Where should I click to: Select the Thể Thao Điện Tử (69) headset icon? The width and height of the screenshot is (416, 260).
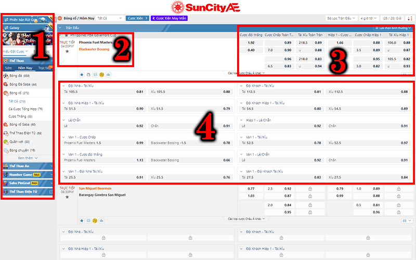[x=6, y=133]
